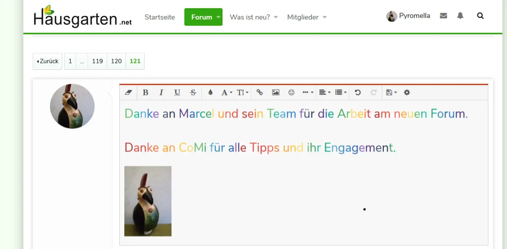
Task: Open the search on the forum header
Action: (480, 16)
